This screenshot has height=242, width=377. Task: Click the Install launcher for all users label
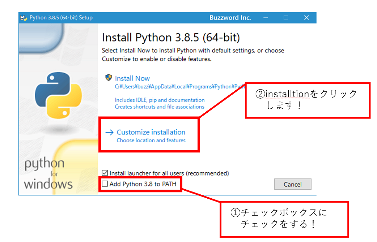tap(169, 173)
